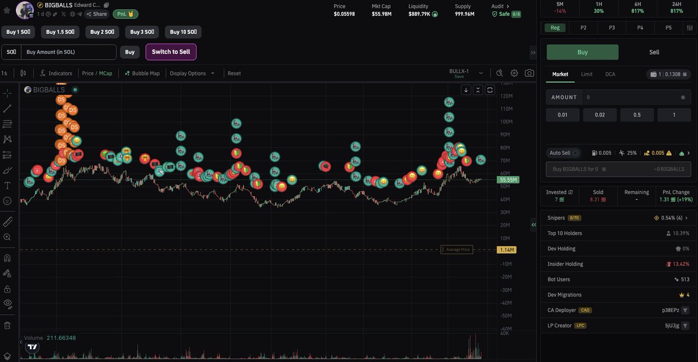The width and height of the screenshot is (698, 362).
Task: Select the Fibonacci retracement tool
Action: pos(8,124)
